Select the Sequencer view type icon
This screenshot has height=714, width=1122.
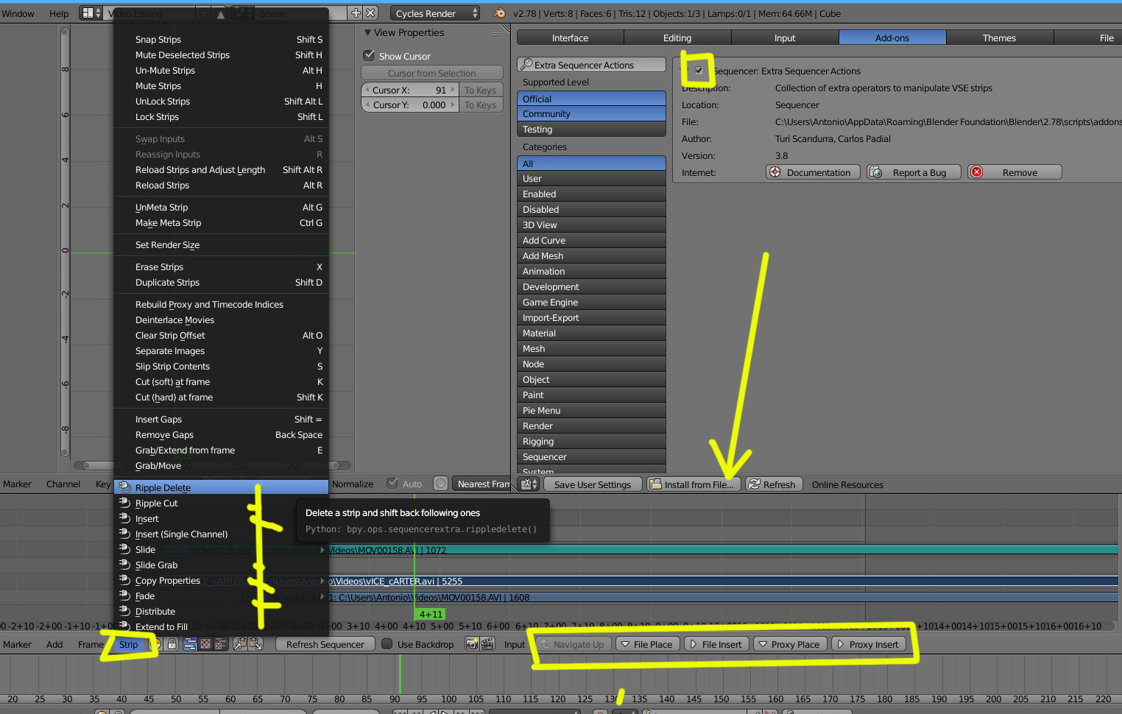point(190,644)
